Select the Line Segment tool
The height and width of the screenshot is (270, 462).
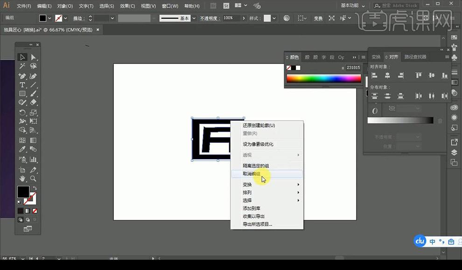click(33, 85)
